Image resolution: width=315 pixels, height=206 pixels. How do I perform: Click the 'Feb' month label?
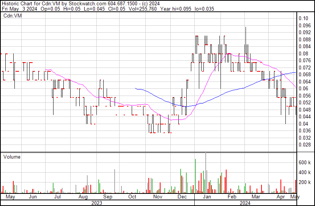tap(232, 197)
